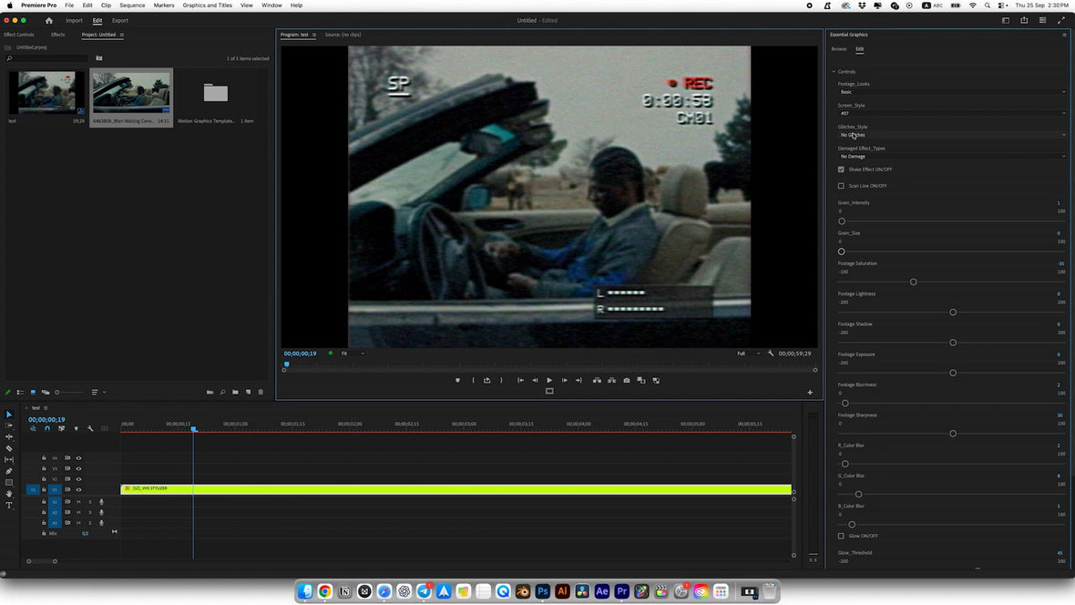
Task: Click the Footage Saturation slider handle
Action: (x=913, y=282)
